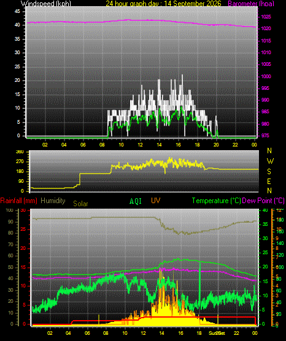Click the Dew Point (°C) legend label

pos(263,201)
